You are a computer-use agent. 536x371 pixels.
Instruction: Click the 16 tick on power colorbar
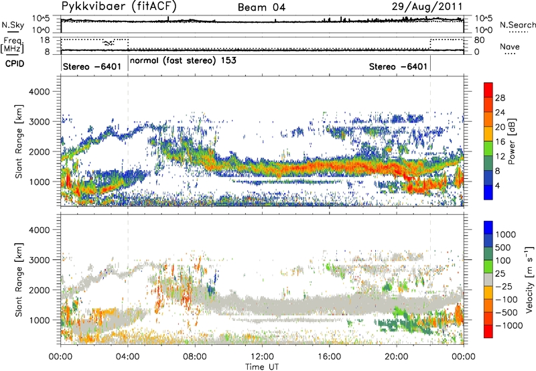tap(500, 142)
